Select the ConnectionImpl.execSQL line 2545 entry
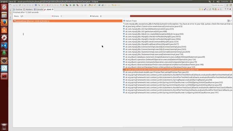This screenshot has width=233, height=131. (155, 47)
